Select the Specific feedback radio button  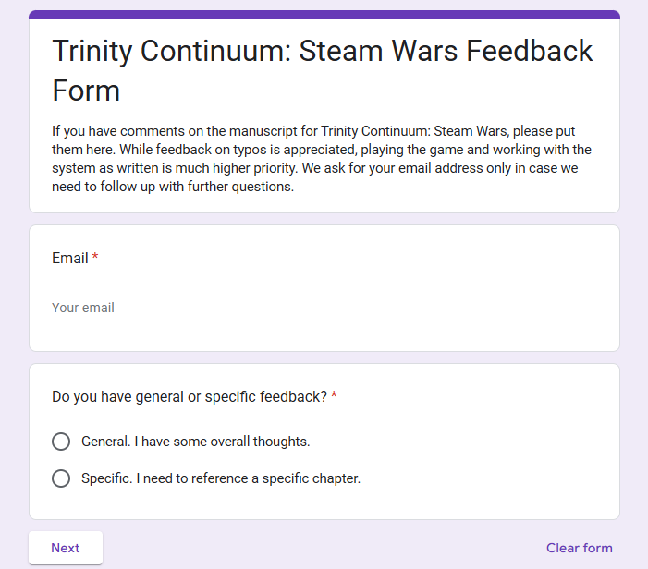click(61, 478)
